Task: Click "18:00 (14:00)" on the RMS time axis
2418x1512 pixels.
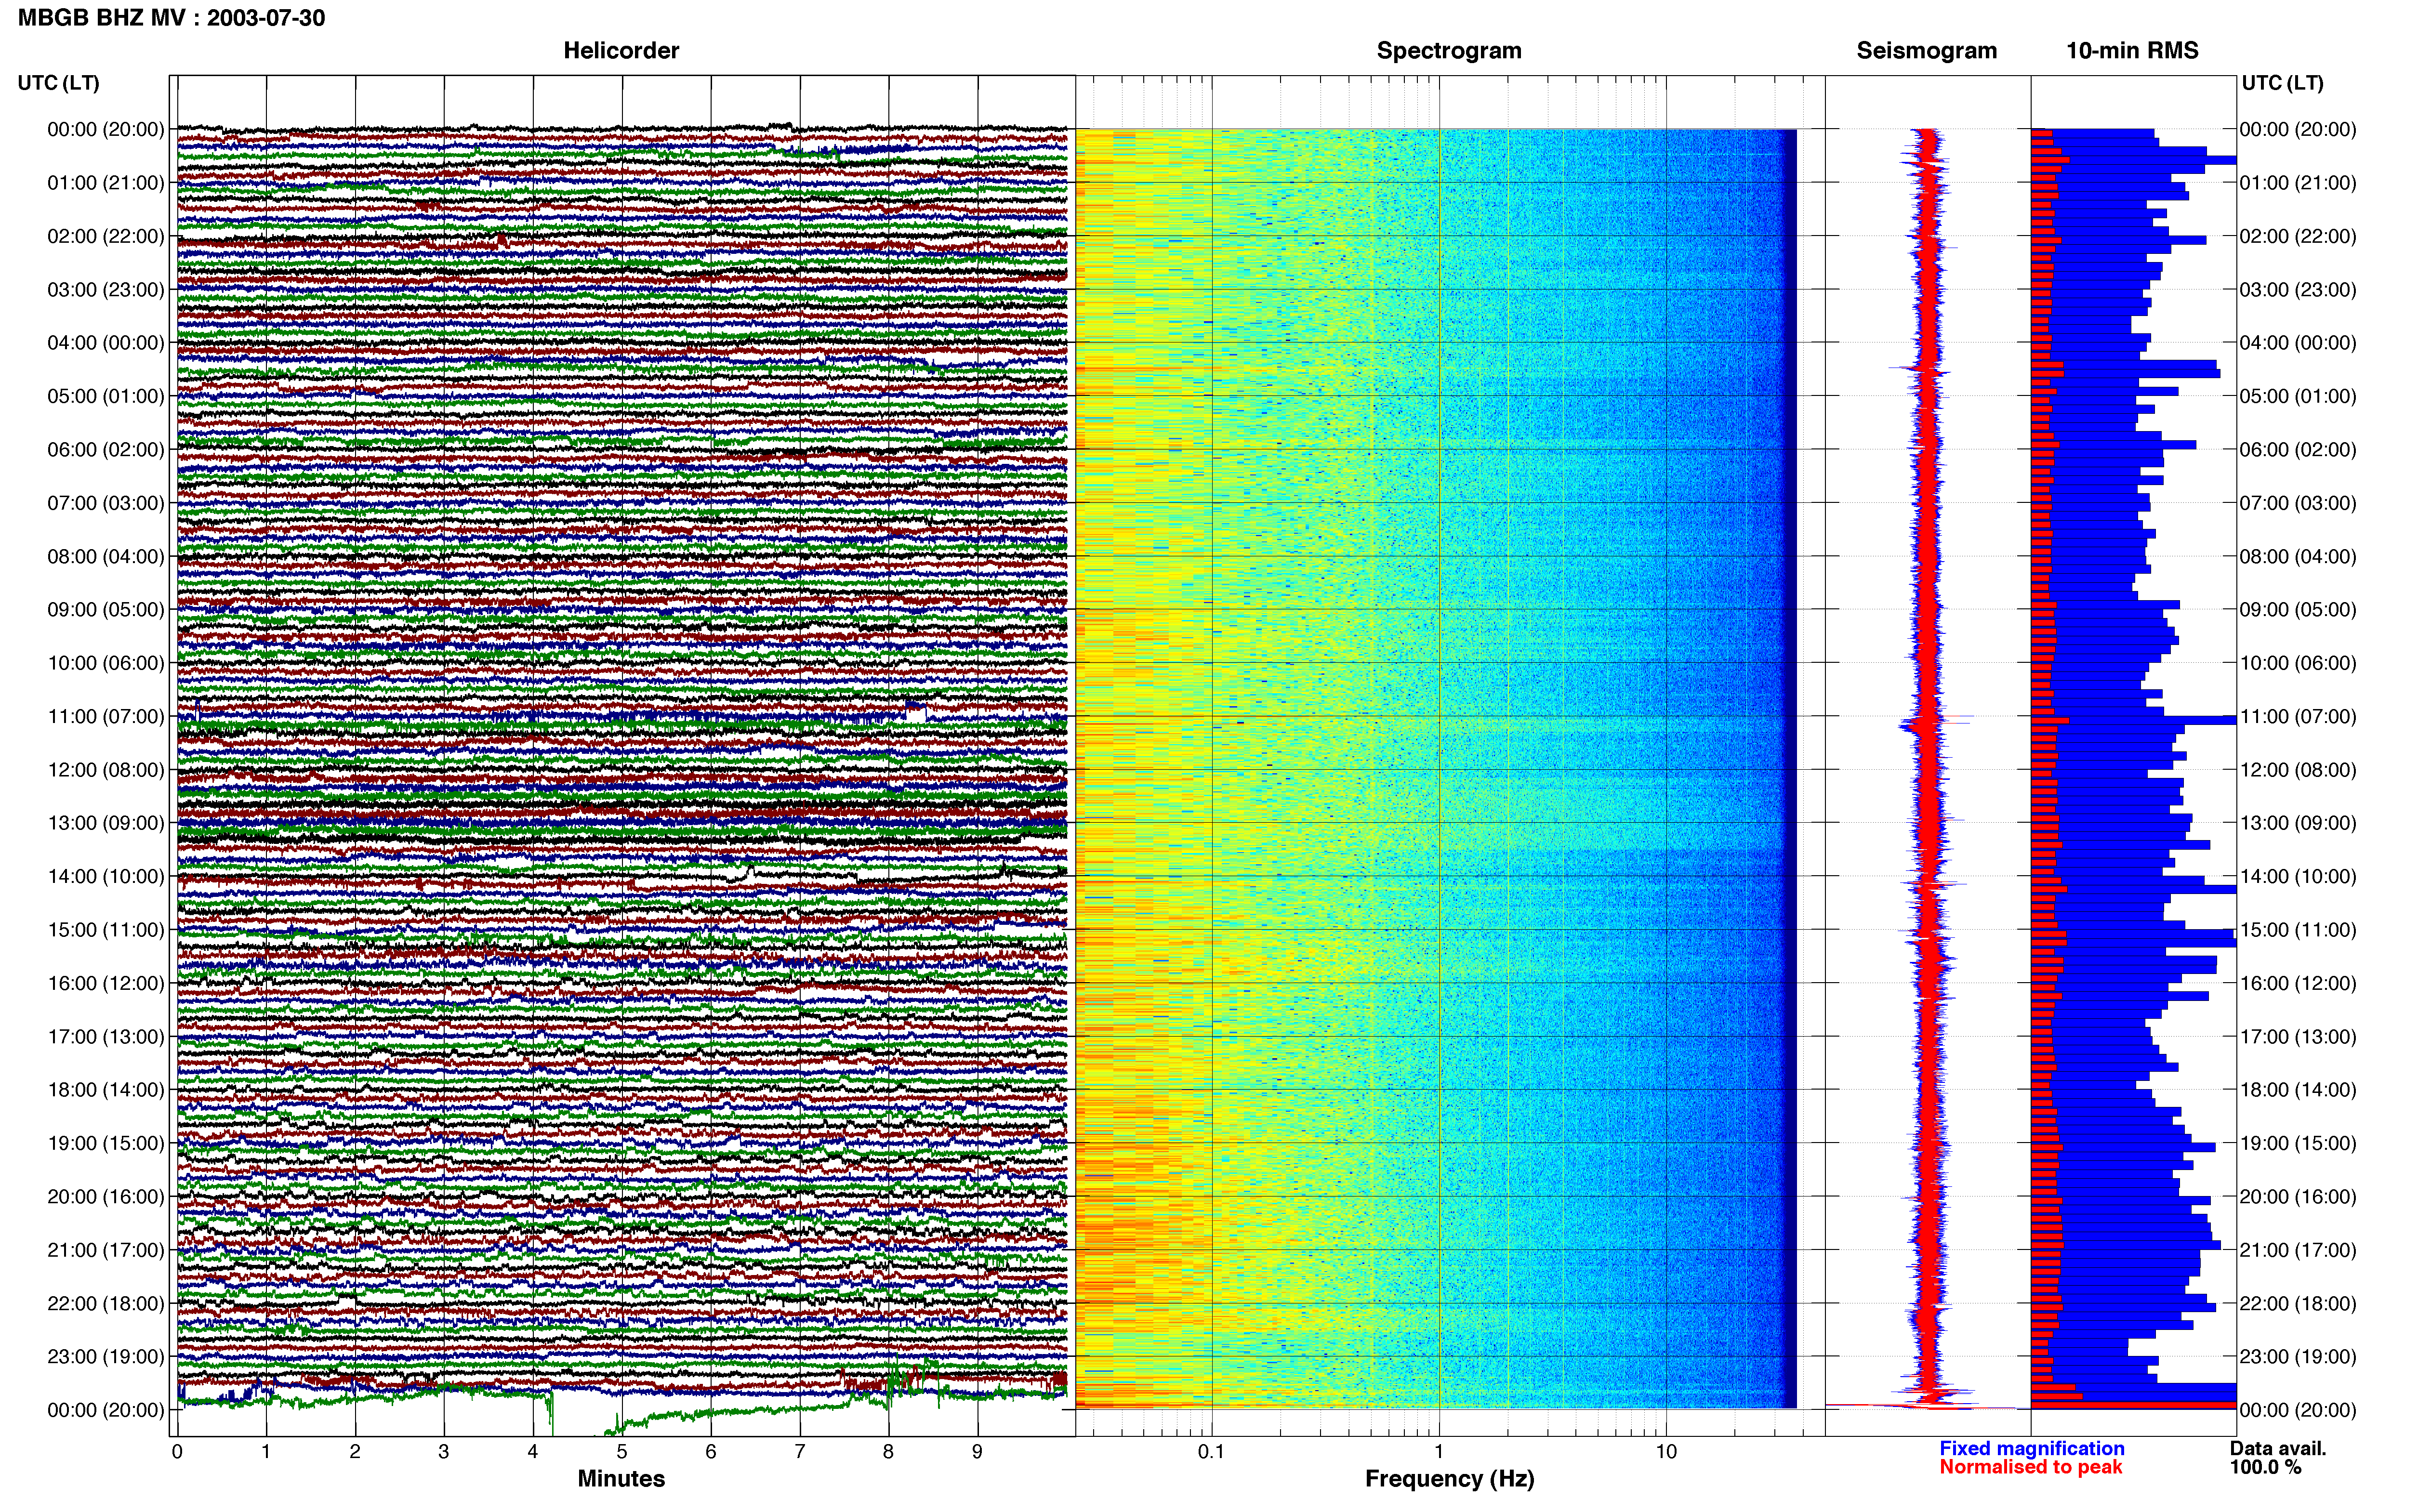Action: (2298, 1090)
